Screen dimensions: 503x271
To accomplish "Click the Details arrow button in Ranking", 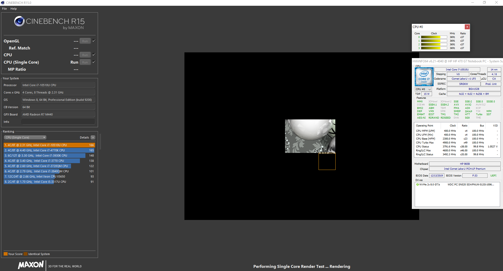I will [x=93, y=137].
